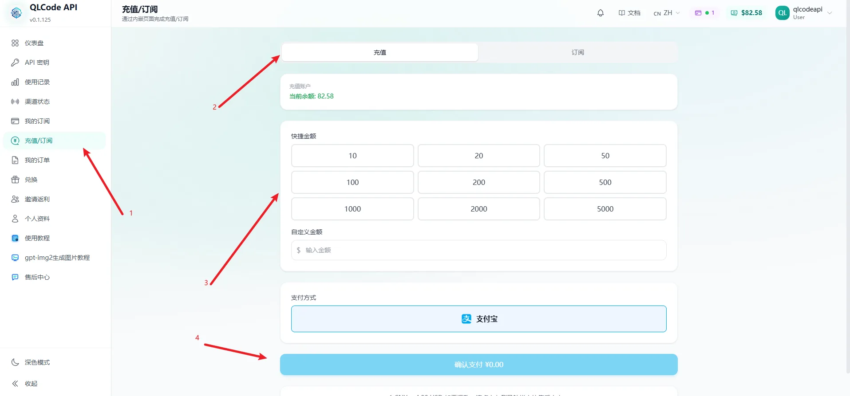Click the card icon for 我的订阅
This screenshot has height=396, width=850.
(15, 121)
